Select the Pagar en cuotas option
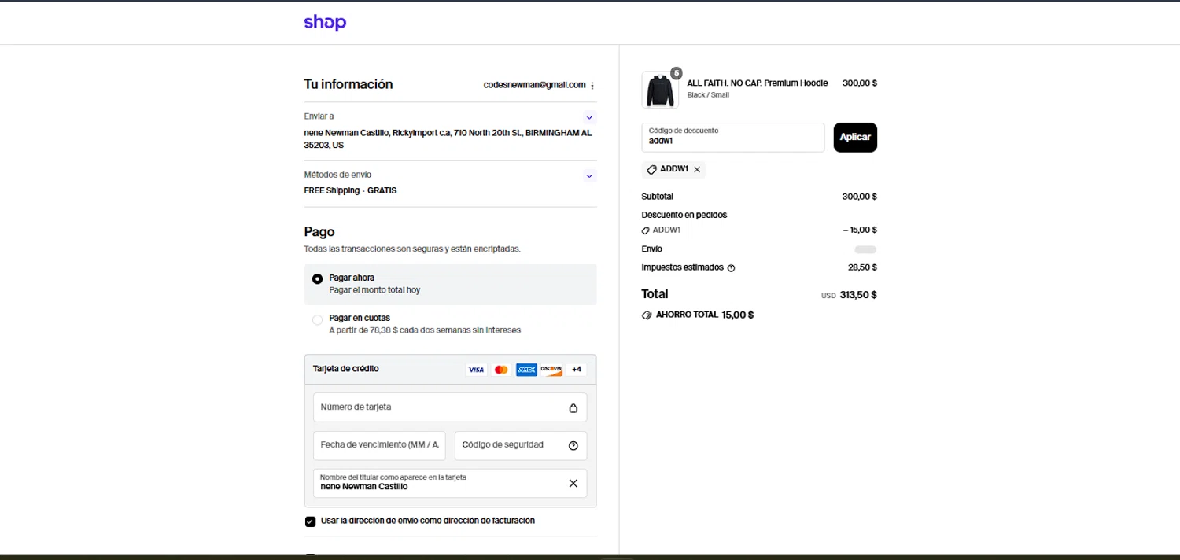This screenshot has height=560, width=1180. (318, 319)
